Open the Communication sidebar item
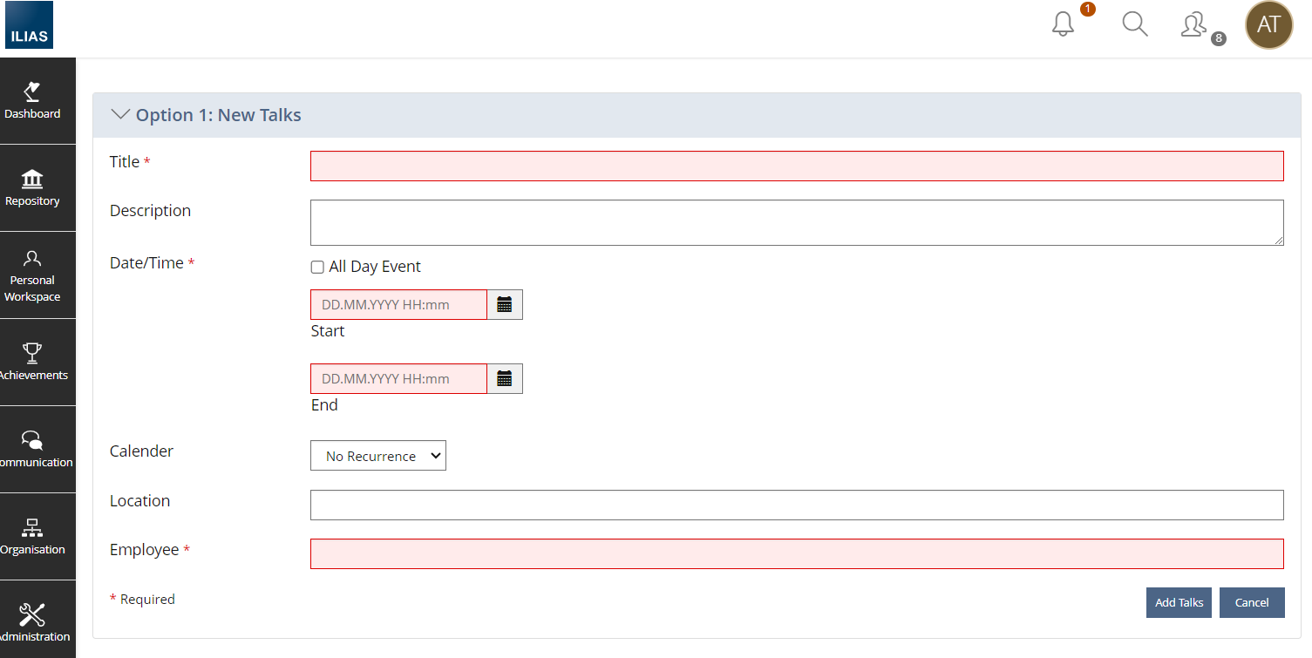 (33, 450)
